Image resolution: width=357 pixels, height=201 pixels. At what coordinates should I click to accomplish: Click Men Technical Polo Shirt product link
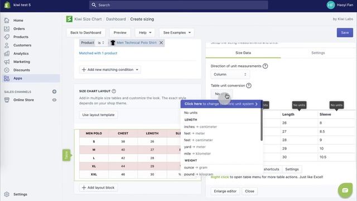tap(136, 42)
